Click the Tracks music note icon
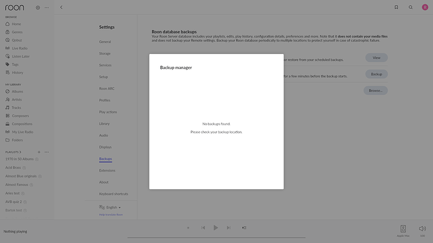Image resolution: width=433 pixels, height=243 pixels. coord(8,108)
